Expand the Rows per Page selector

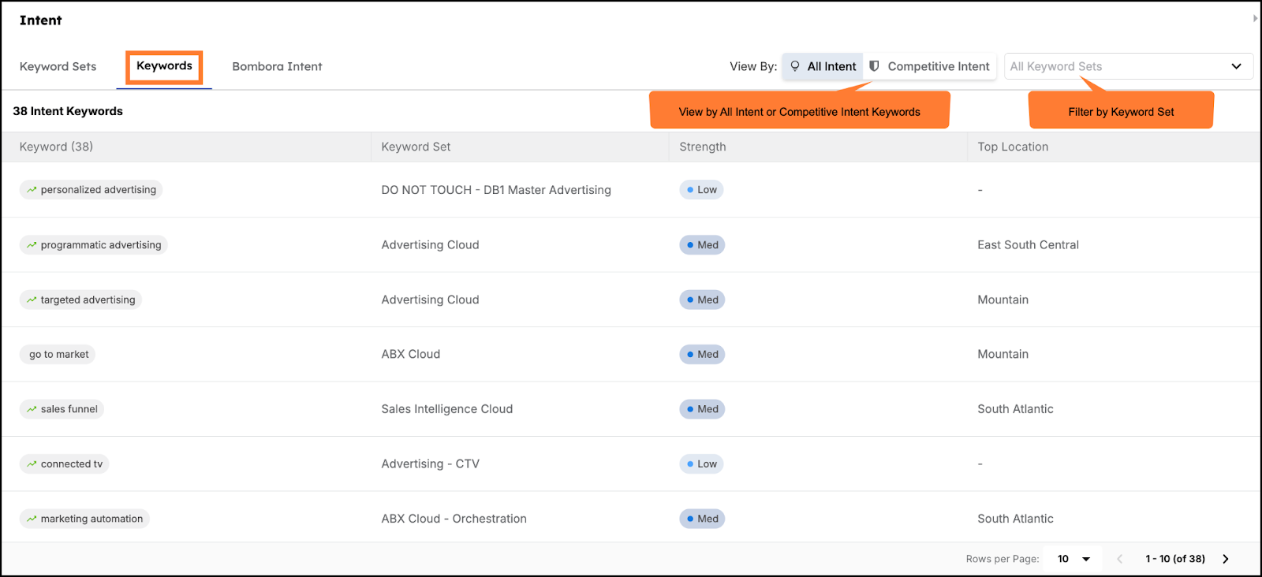[x=1073, y=559]
